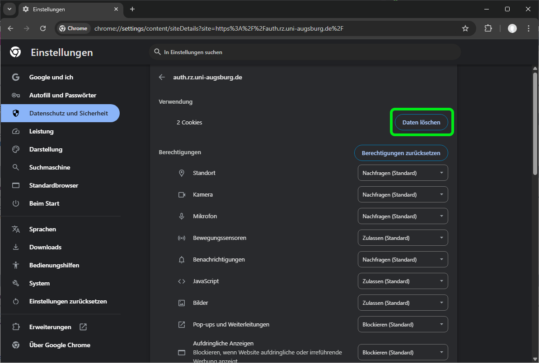Click the In Einstellungen suchen field

coord(305,52)
